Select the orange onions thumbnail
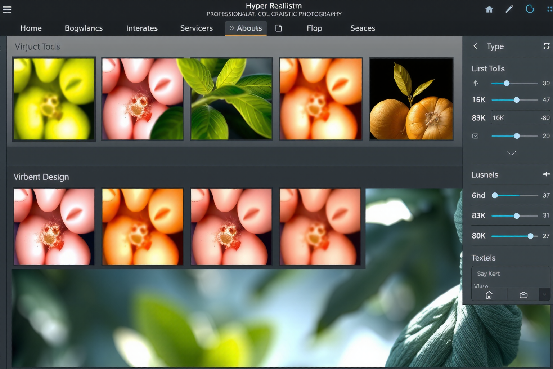Viewport: 553px width, 369px height. click(x=411, y=99)
